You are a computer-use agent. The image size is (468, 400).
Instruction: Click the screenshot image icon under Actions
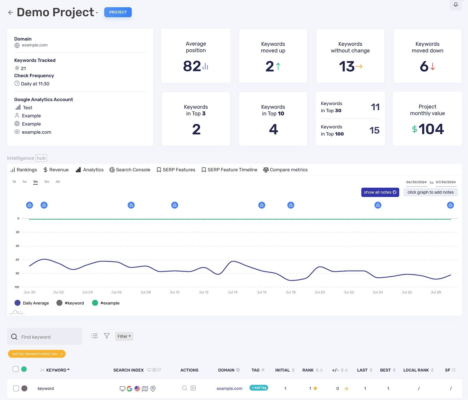click(x=193, y=388)
